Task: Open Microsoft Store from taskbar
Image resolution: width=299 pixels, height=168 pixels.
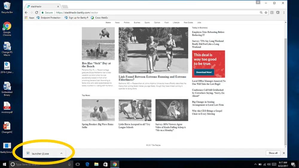Action: (x=105, y=164)
